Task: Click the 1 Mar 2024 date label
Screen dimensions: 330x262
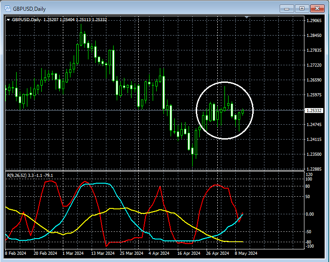Action: tap(73, 253)
